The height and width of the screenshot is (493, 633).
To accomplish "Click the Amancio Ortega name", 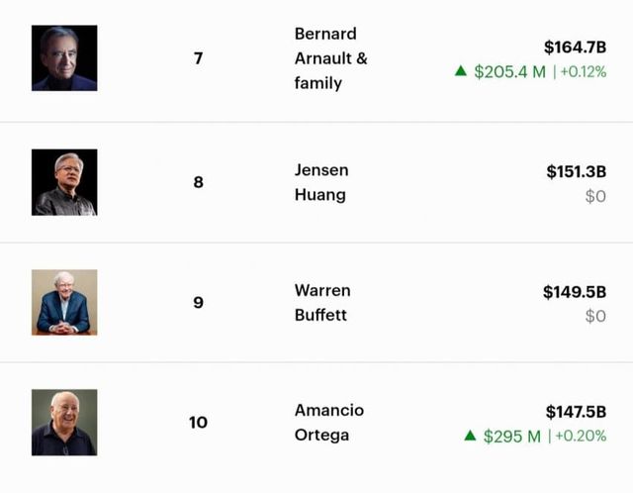I will 328,423.
